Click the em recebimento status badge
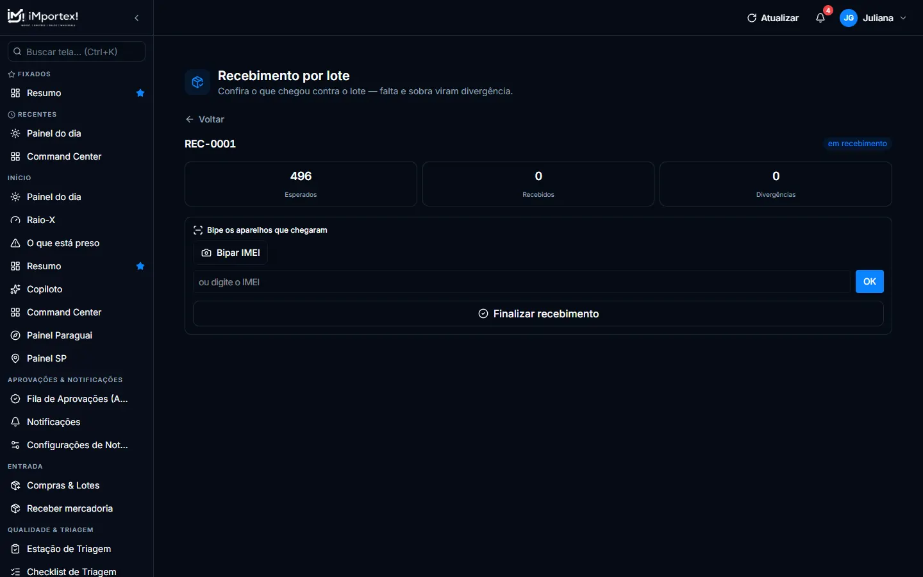Viewport: 923px width, 577px height. (x=857, y=144)
